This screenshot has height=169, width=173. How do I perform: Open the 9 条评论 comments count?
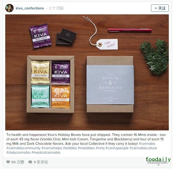(x=41, y=162)
